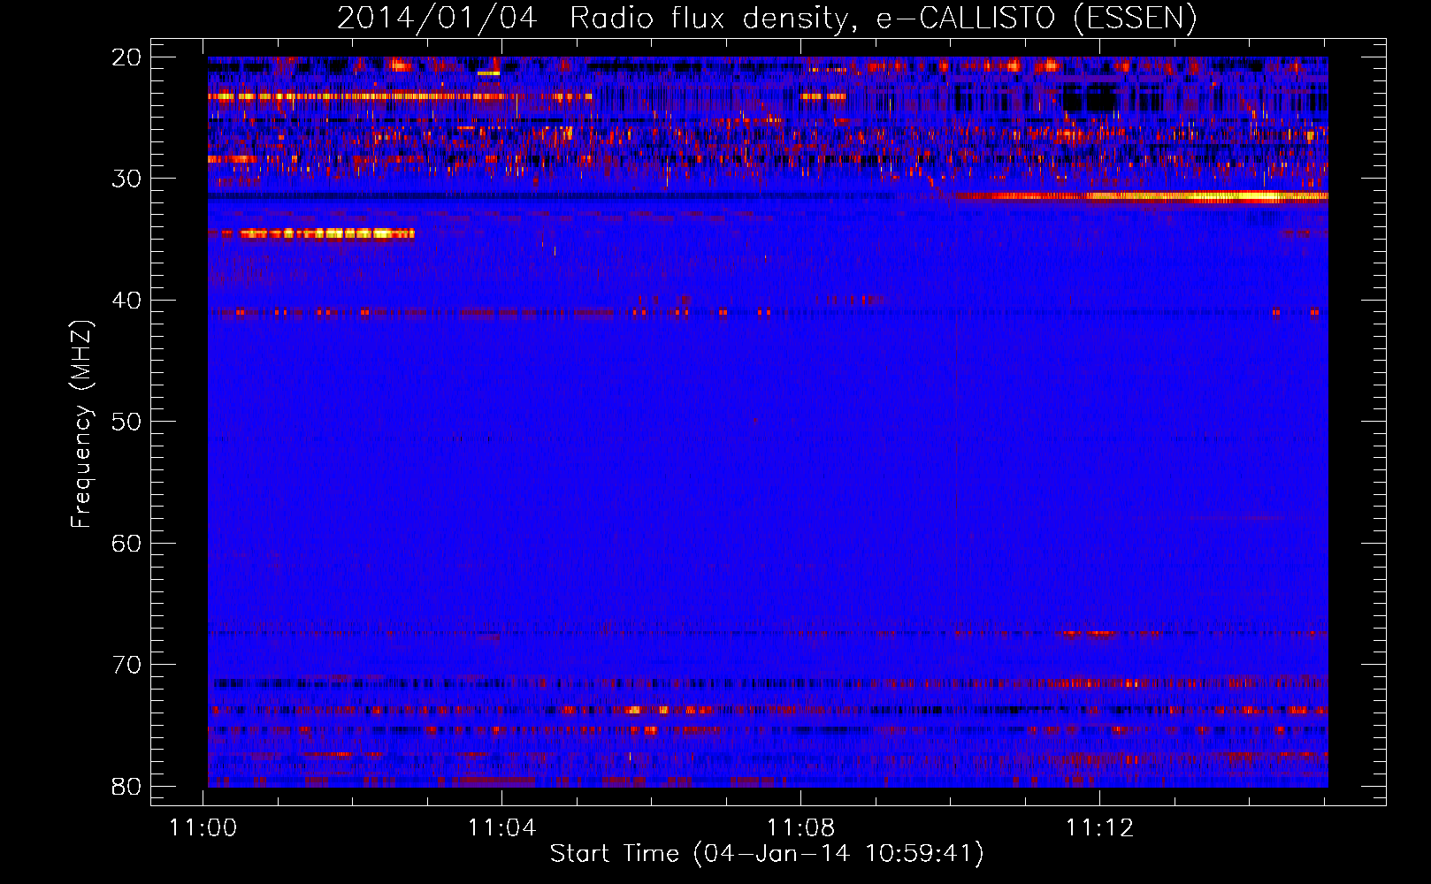
Task: Click the 'Start Time (04-Jan-14 10:59:41)' label
Action: (767, 854)
